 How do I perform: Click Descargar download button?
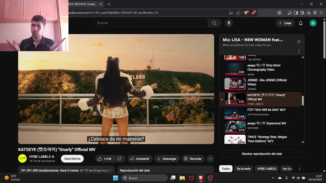point(167,159)
